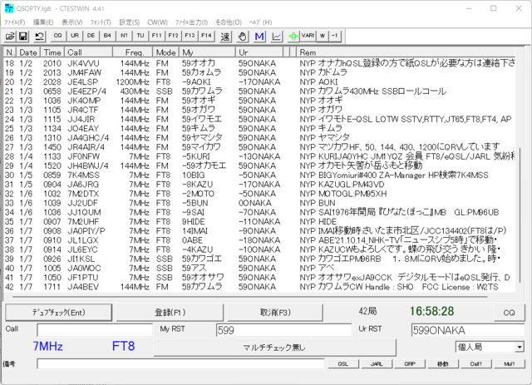Click the Rem column header

(x=406, y=52)
